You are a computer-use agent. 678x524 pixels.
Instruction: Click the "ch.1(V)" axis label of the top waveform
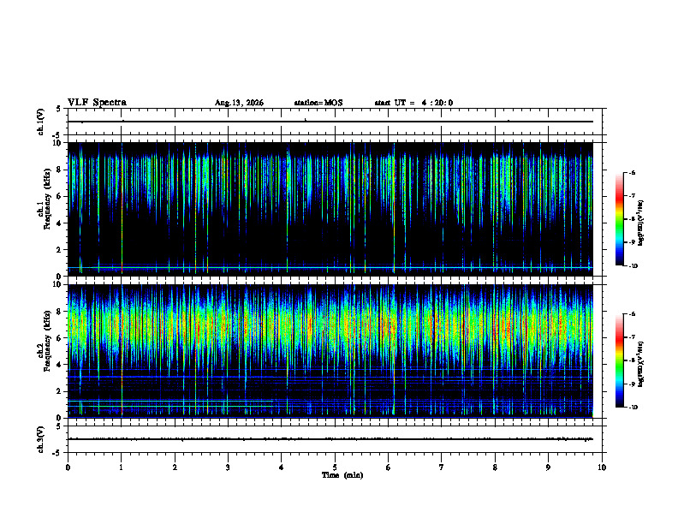point(41,122)
